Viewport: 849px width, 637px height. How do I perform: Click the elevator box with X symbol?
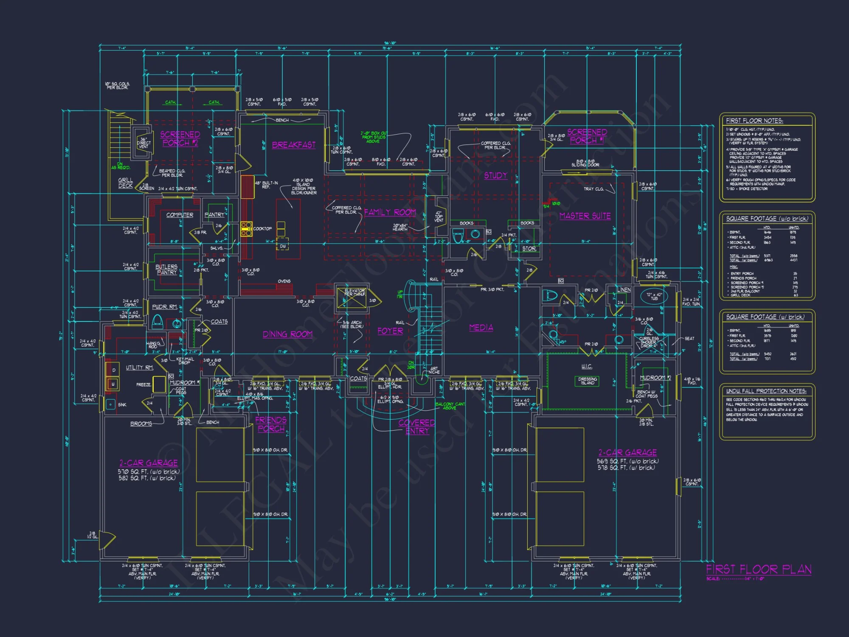click(352, 299)
